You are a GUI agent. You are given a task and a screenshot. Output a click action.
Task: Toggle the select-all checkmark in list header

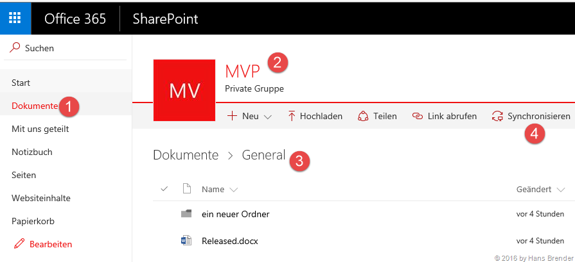click(x=164, y=189)
